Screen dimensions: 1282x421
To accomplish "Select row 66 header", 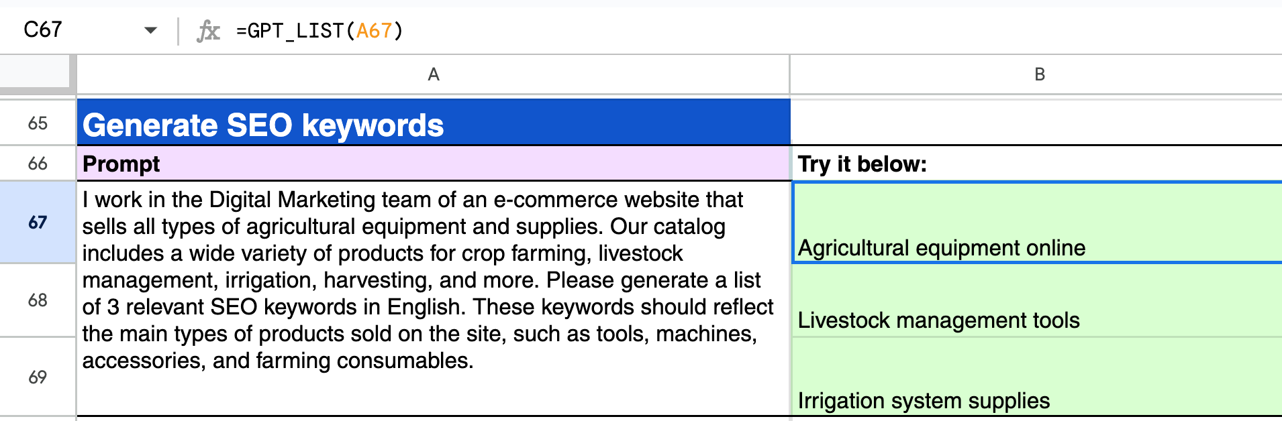I will coord(38,164).
